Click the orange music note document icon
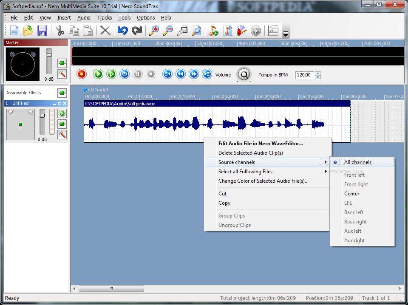The height and width of the screenshot is (305, 408). tap(228, 31)
